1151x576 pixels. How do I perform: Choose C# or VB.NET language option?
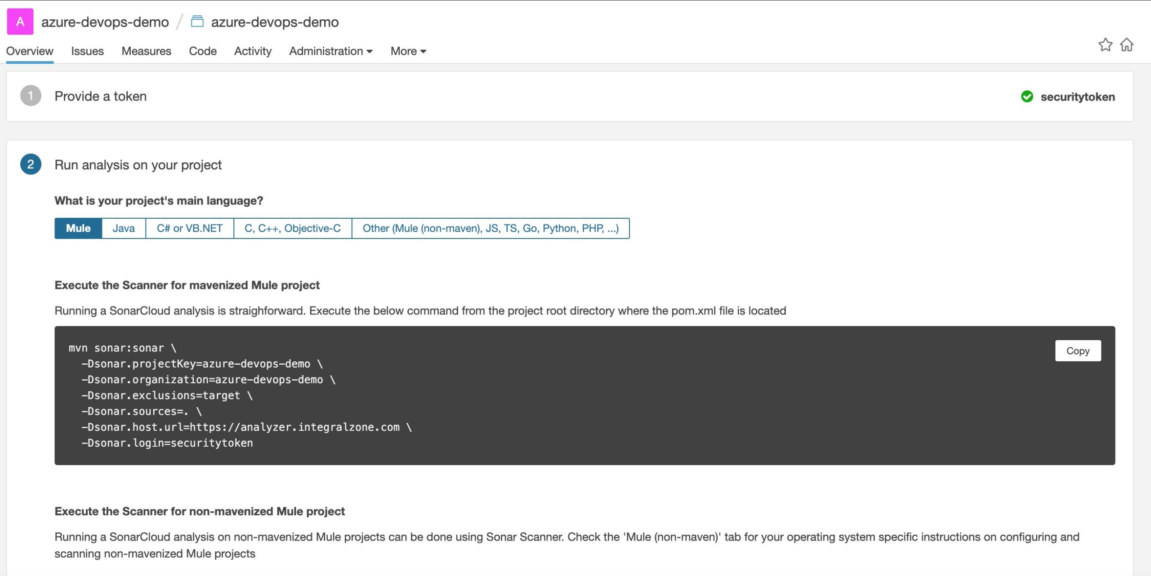coord(190,228)
